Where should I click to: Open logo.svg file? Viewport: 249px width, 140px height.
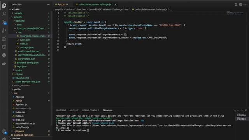click(x=20, y=120)
